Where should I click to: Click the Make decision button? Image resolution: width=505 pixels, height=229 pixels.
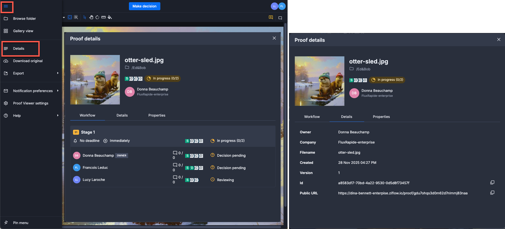pyautogui.click(x=144, y=6)
